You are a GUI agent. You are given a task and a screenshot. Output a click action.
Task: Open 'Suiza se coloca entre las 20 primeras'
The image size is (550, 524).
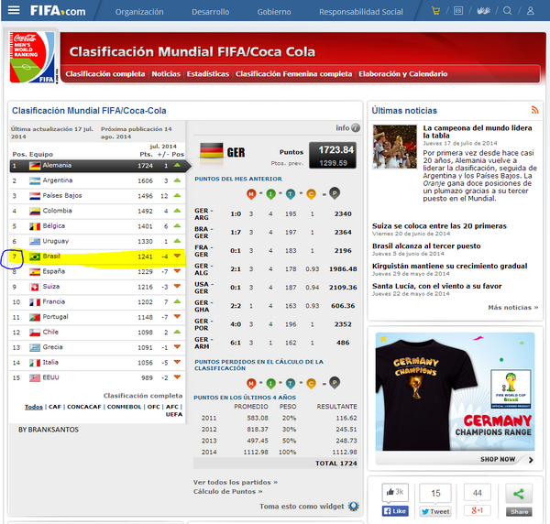tap(439, 226)
